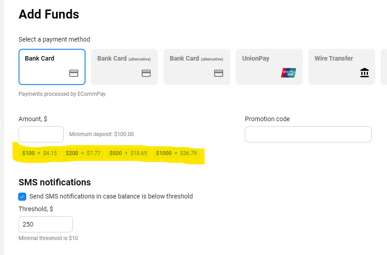Click the Amount, $ input field
The height and width of the screenshot is (255, 387).
click(x=41, y=134)
